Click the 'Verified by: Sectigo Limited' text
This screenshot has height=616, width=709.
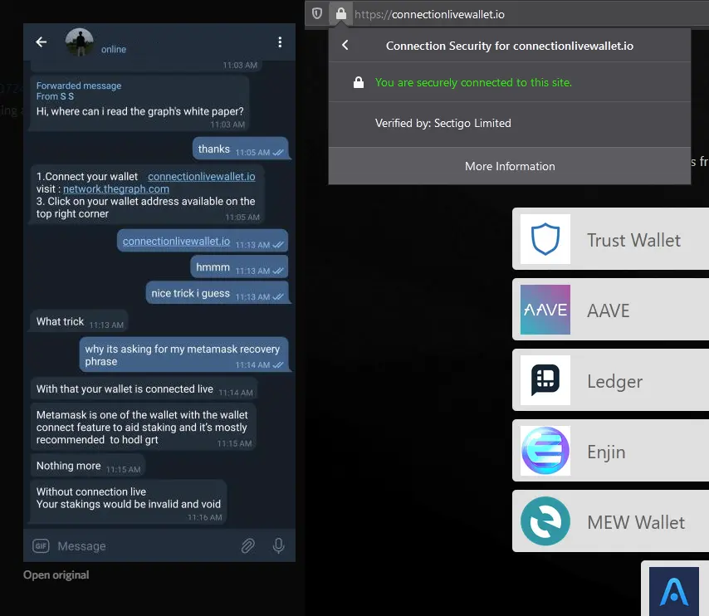pyautogui.click(x=443, y=123)
